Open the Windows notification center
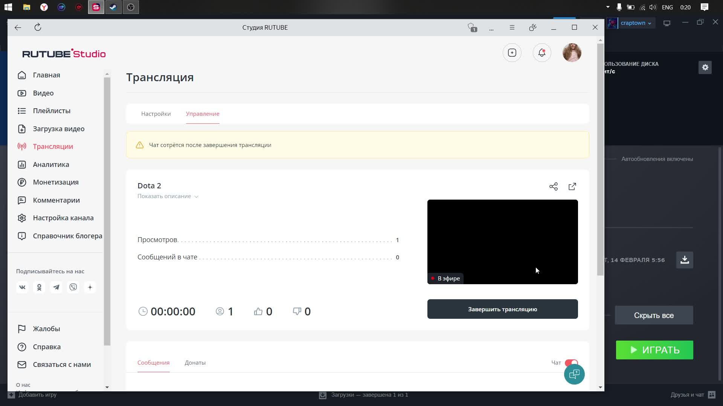Screen dimensions: 723x406 point(705,7)
